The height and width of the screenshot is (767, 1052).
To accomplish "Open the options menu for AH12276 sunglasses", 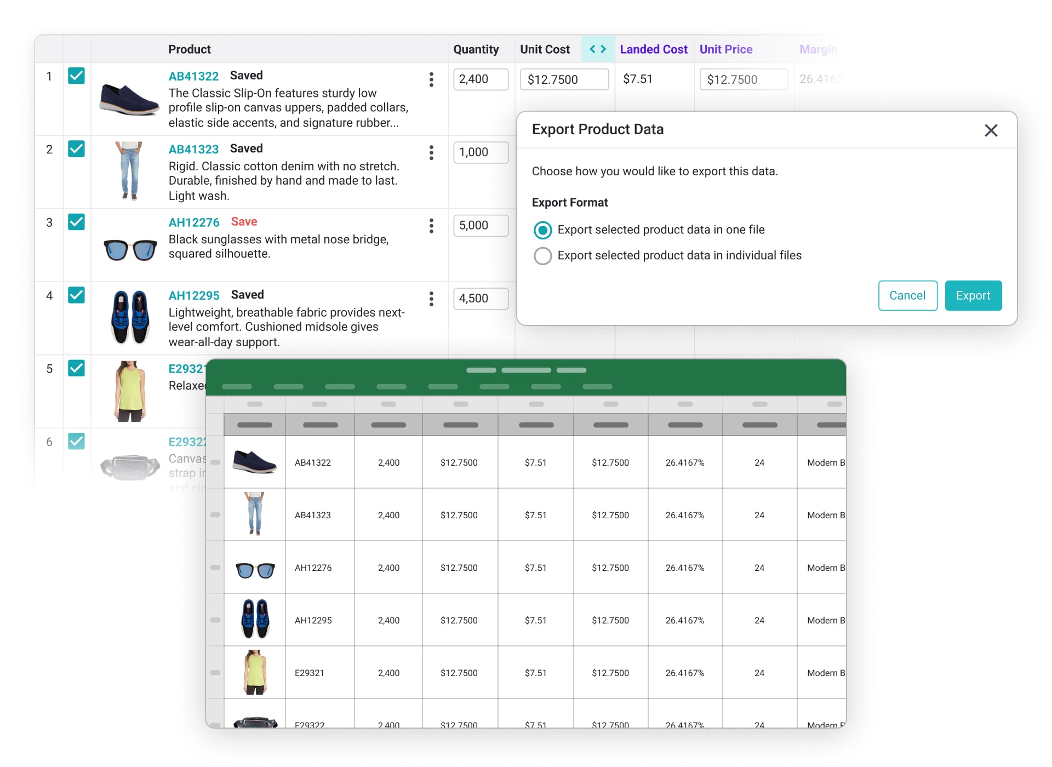I will 431,226.
